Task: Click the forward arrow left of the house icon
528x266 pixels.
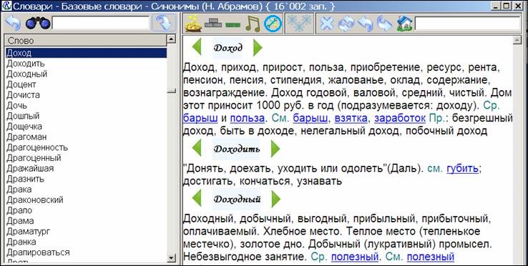Action: point(384,24)
